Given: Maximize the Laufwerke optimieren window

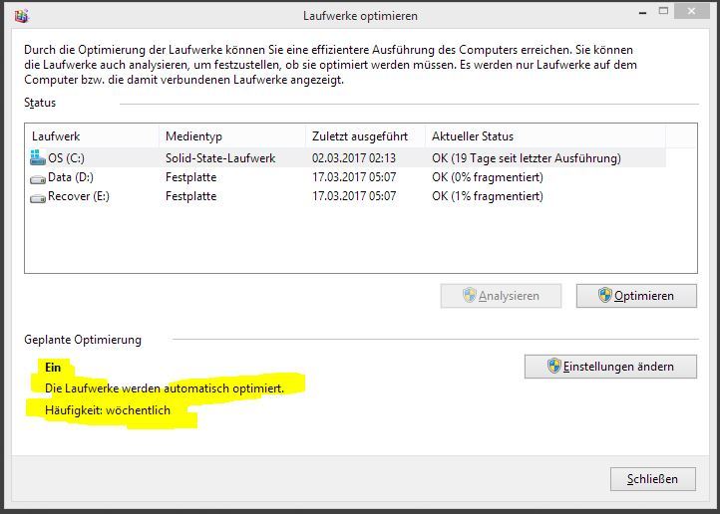Looking at the screenshot, I should 663,13.
